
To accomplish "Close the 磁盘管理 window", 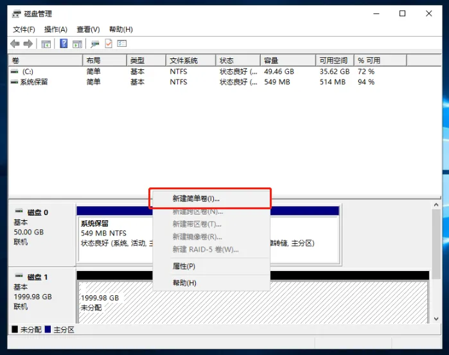I will 428,13.
